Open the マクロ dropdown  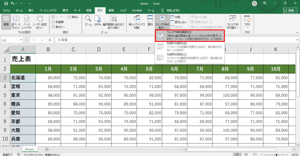pyautogui.click(x=247, y=22)
